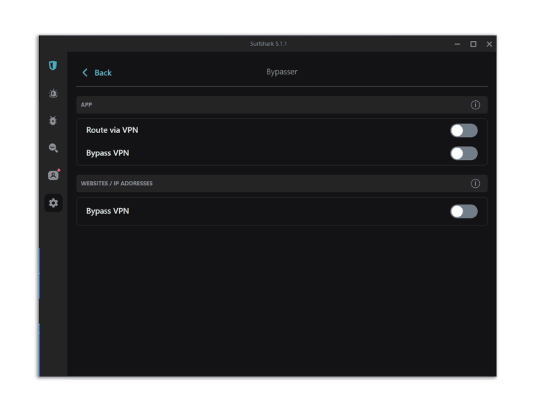Image resolution: width=535 pixels, height=412 pixels.
Task: Enable the Websites Bypass VPN switch
Action: (x=464, y=212)
